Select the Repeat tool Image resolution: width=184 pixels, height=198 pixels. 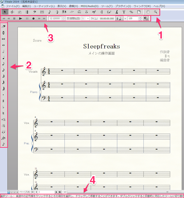101,12
